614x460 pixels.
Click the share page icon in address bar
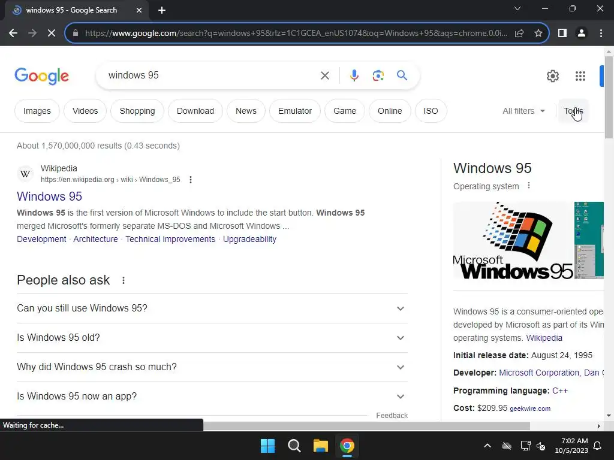click(519, 34)
